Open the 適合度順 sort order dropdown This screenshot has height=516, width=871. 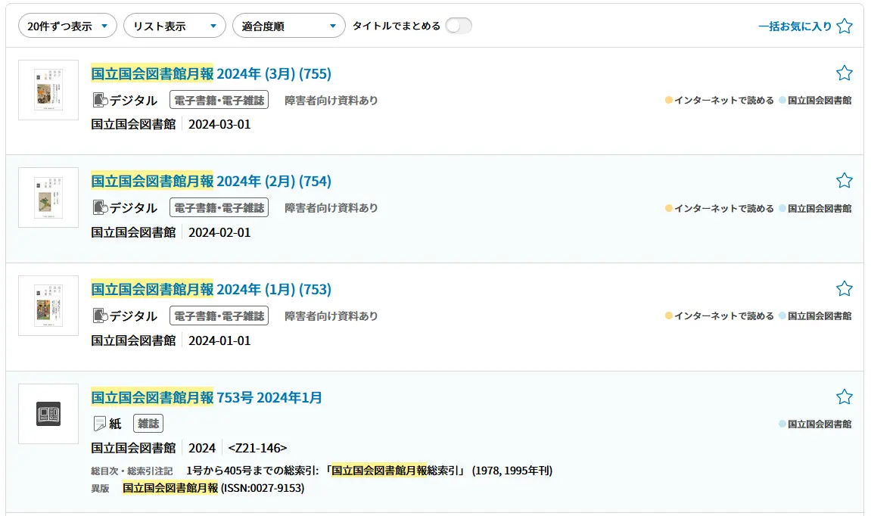[x=289, y=26]
